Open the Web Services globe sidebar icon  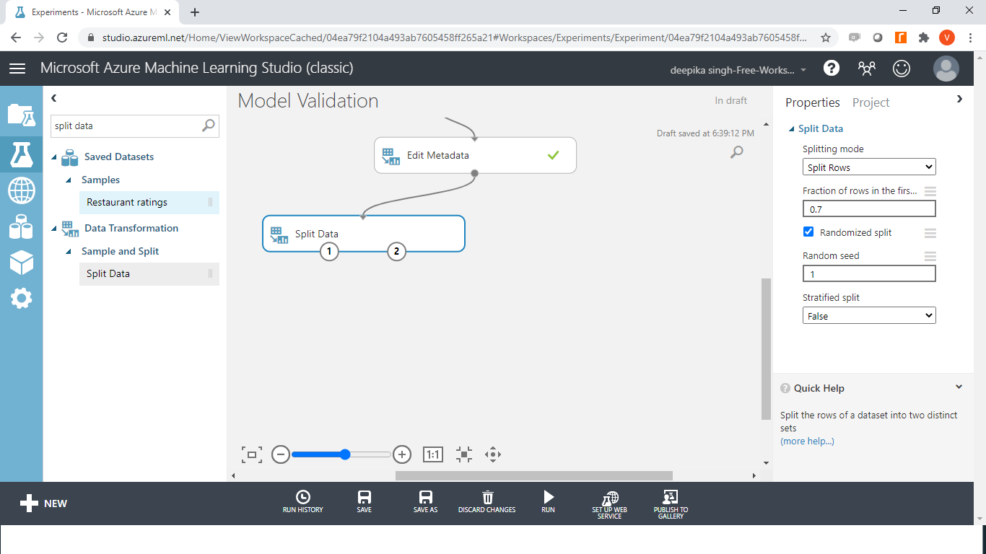click(x=21, y=191)
